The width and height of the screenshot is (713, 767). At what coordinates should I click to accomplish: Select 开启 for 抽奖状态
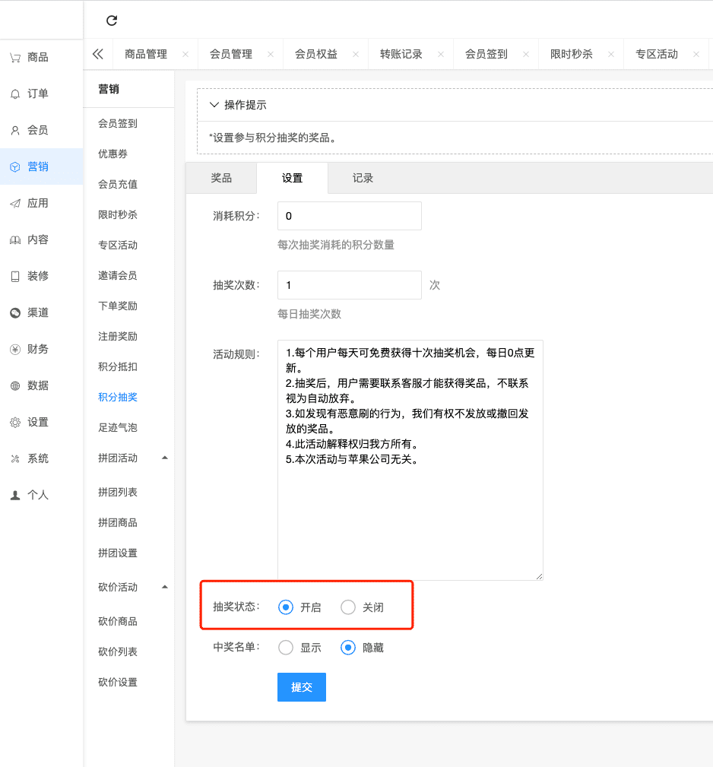286,607
